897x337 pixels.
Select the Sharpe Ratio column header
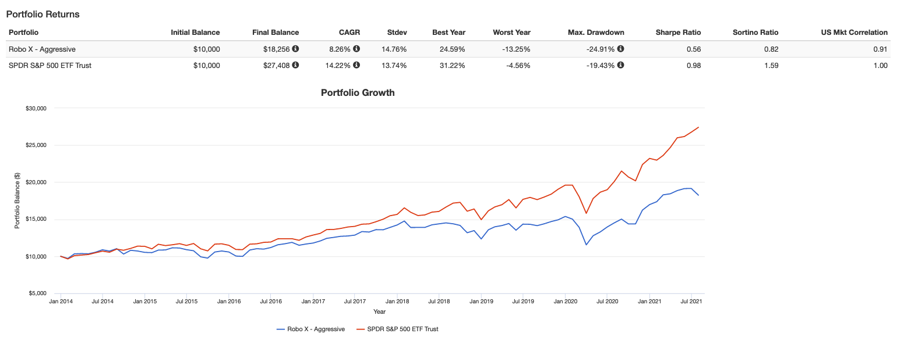(x=681, y=33)
